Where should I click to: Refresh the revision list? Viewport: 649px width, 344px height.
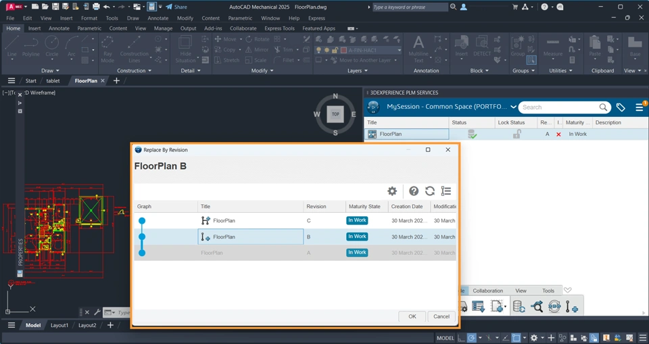[x=430, y=191]
